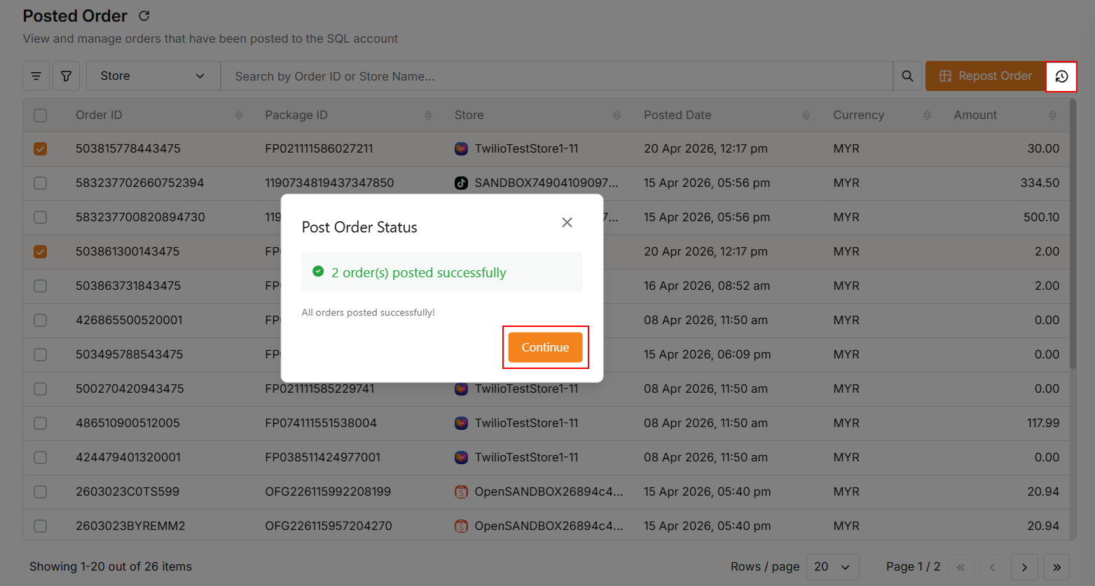Click package ID OFG226115992208199
1095x586 pixels.
[328, 491]
